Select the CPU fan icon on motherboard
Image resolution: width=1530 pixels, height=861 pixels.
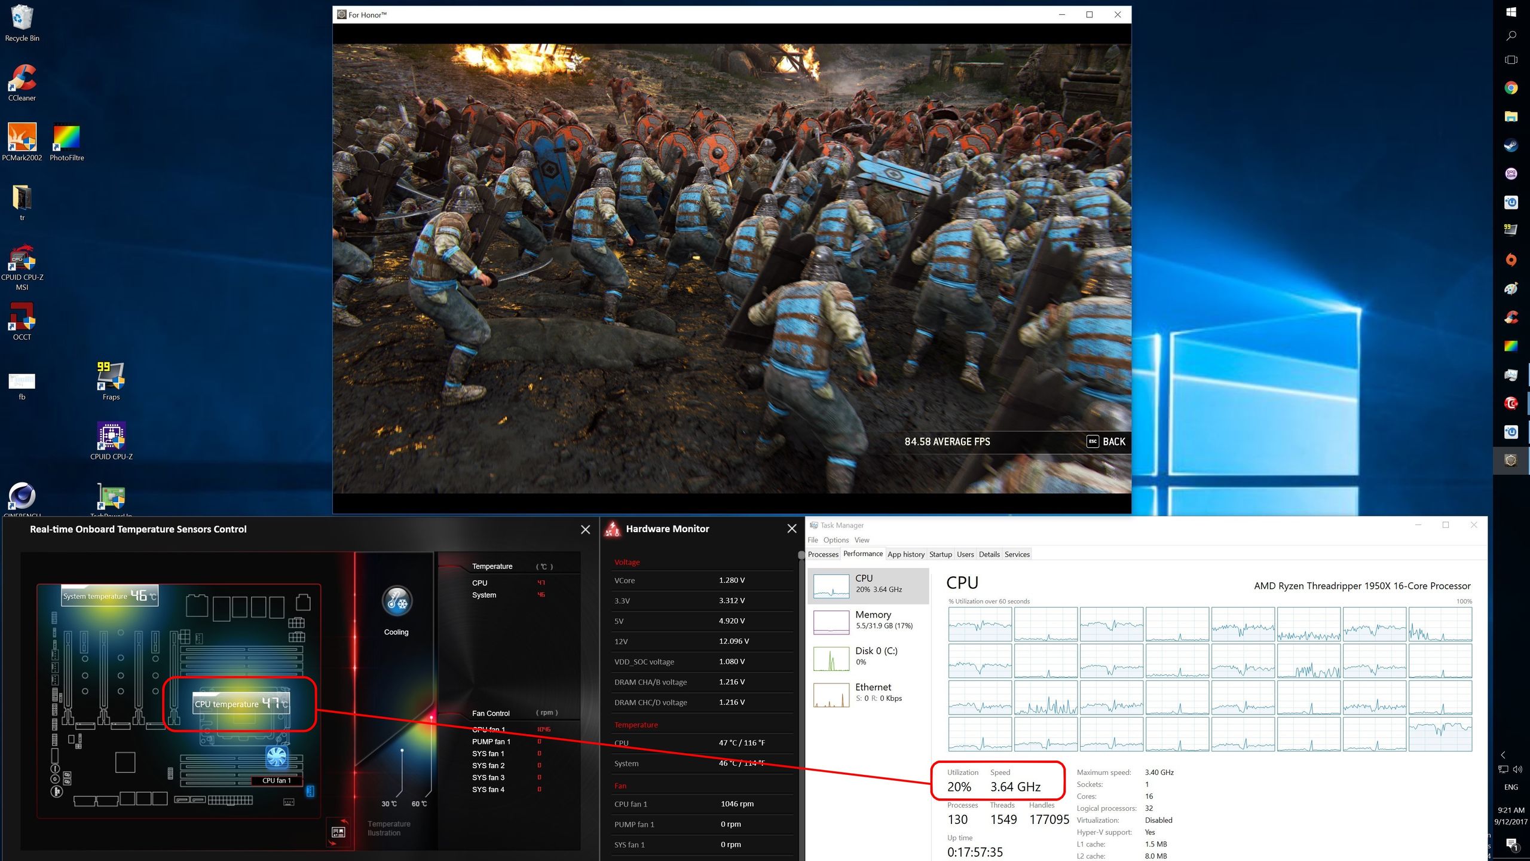click(x=276, y=757)
